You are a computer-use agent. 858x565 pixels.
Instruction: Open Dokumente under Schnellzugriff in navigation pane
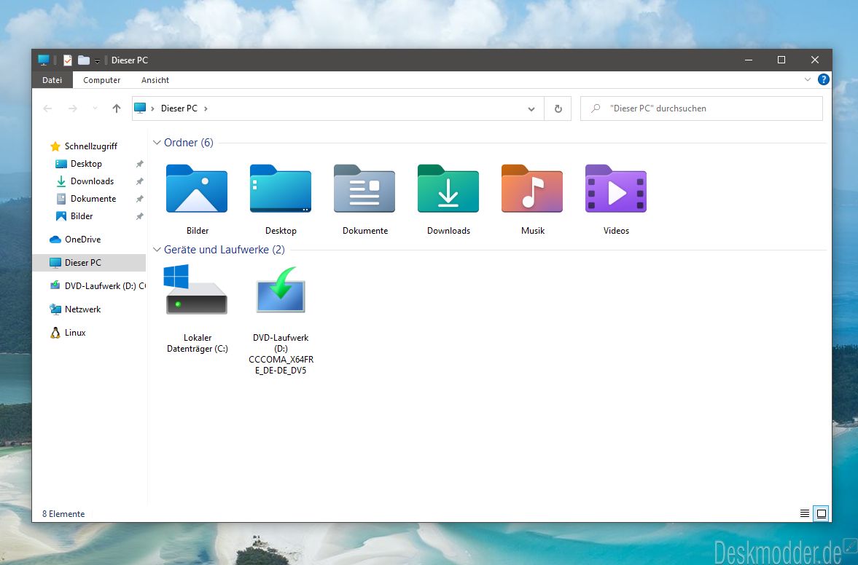93,198
